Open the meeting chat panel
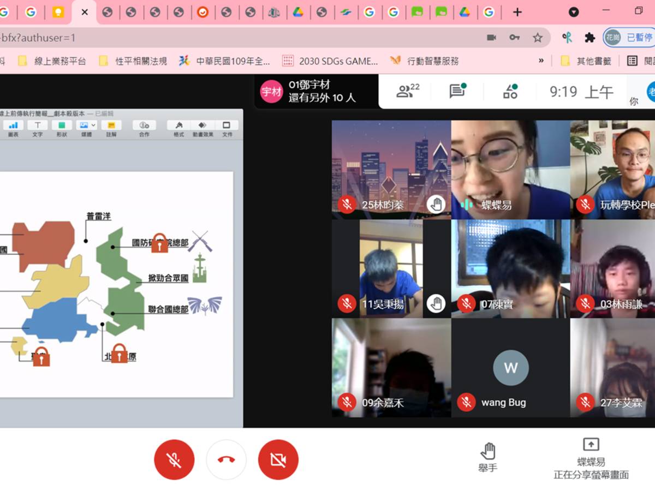655x491 pixels. [x=457, y=91]
